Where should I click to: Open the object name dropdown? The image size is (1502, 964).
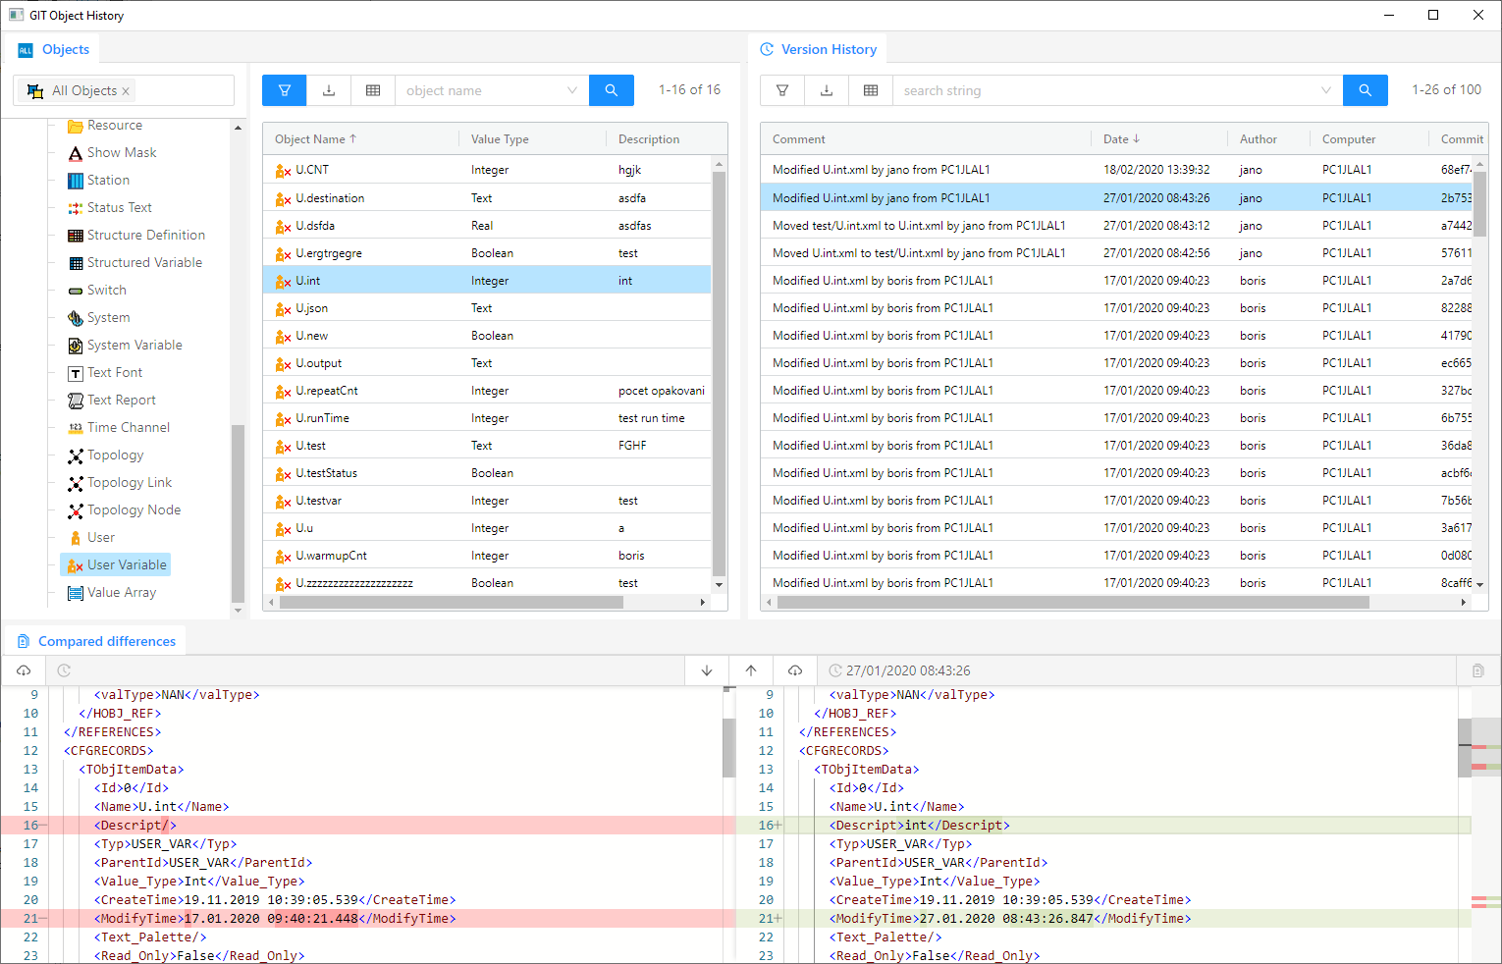(x=571, y=90)
